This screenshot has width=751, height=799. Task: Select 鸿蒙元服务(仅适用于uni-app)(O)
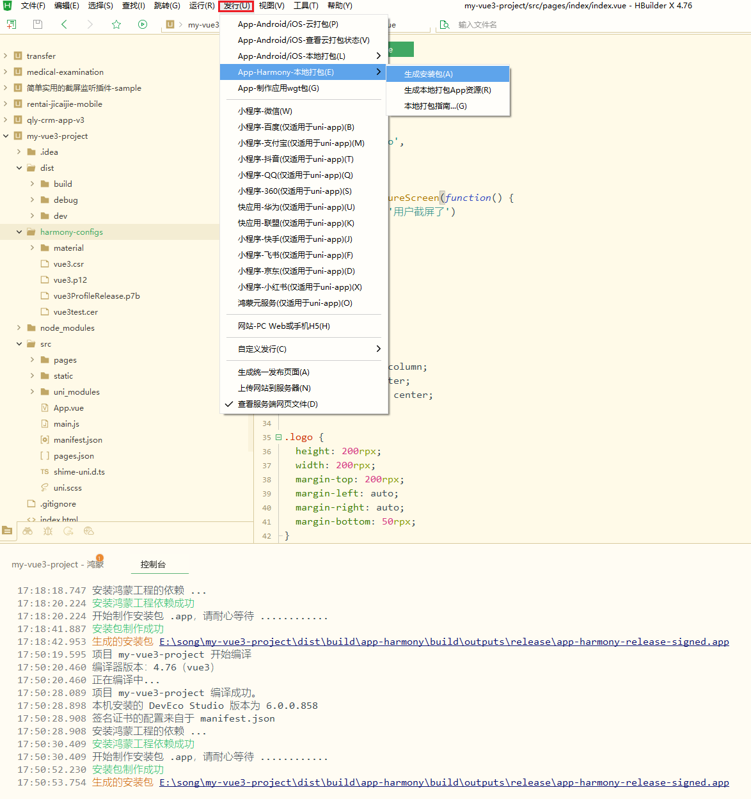click(x=304, y=303)
